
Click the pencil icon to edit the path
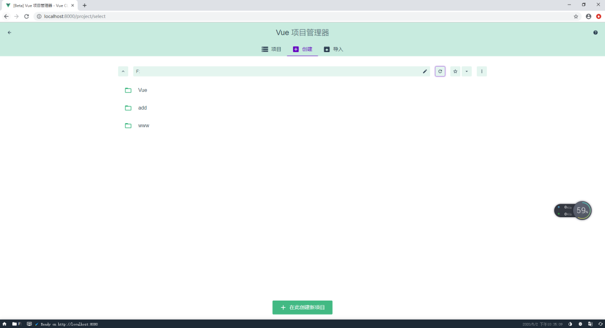425,72
